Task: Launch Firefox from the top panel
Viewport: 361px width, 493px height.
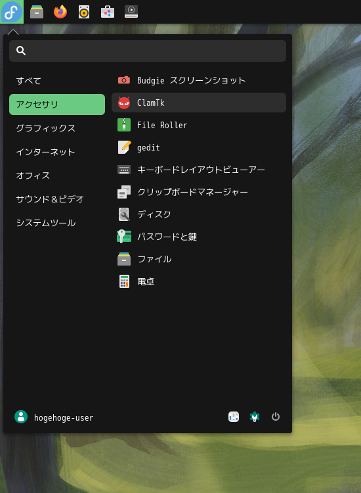Action: click(60, 12)
